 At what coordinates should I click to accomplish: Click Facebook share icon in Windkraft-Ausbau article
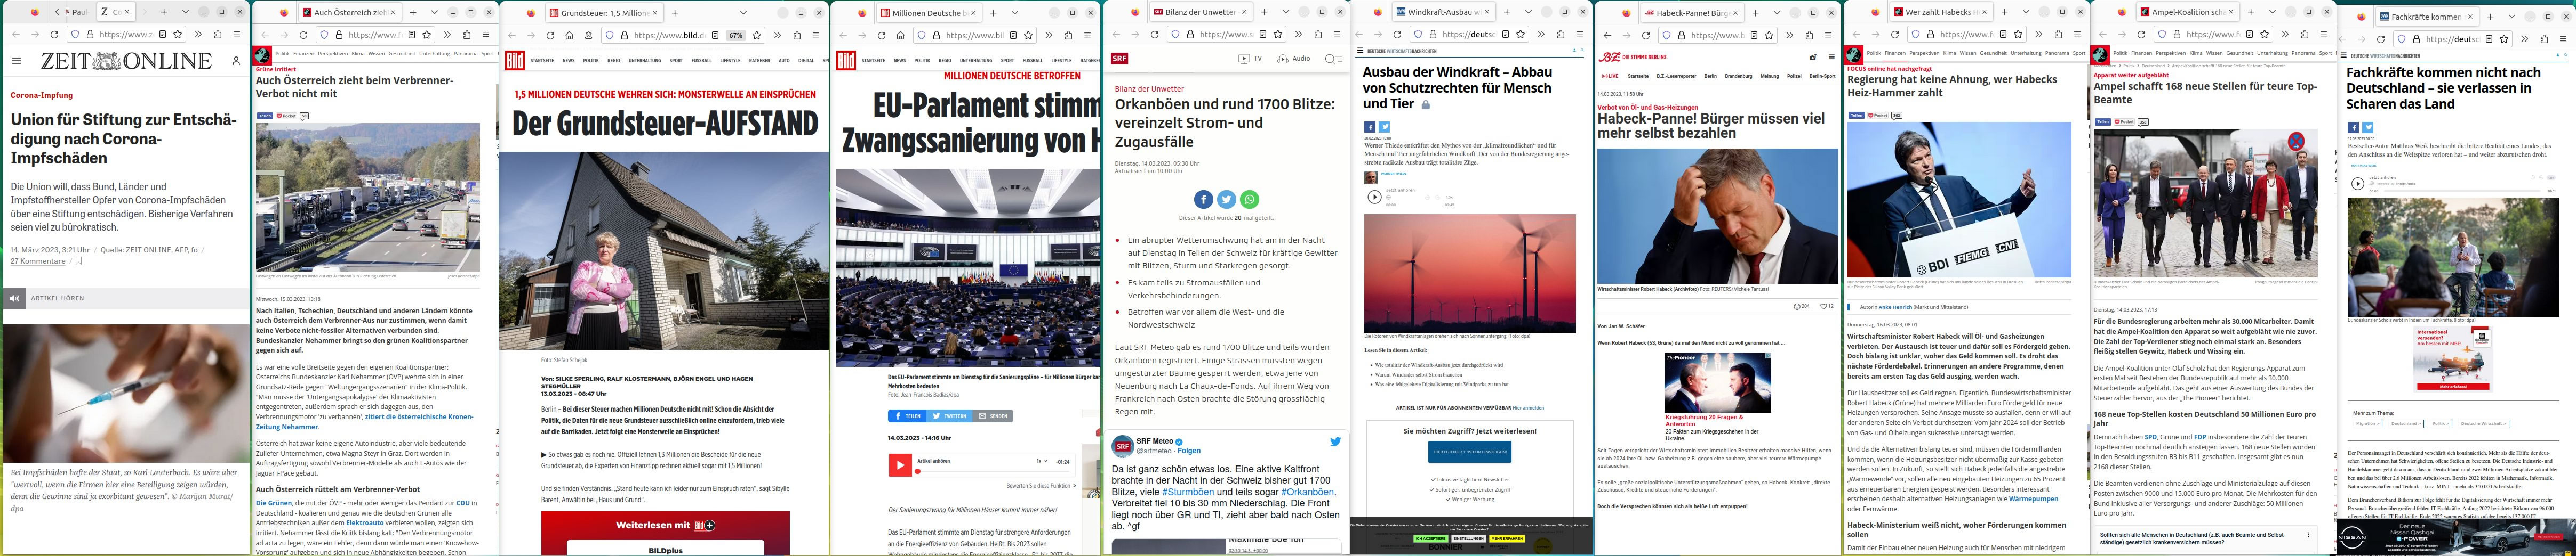coord(1370,127)
